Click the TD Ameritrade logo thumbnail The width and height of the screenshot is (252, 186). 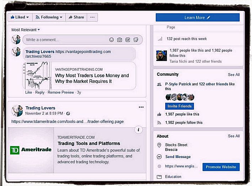point(31,150)
